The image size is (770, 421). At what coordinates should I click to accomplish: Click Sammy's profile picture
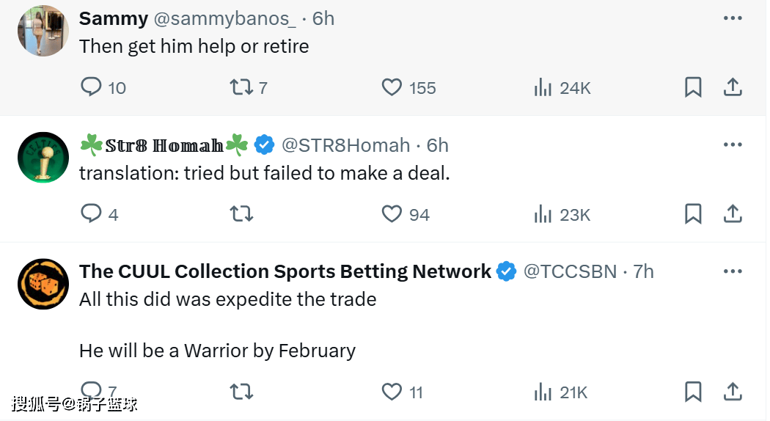[43, 31]
